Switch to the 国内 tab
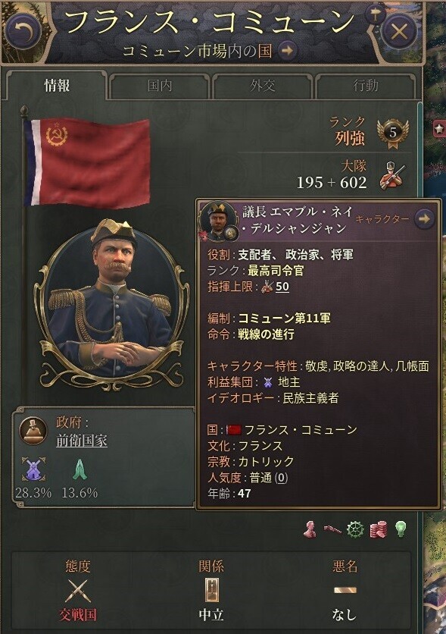Image resolution: width=446 pixels, height=634 pixels. point(160,86)
